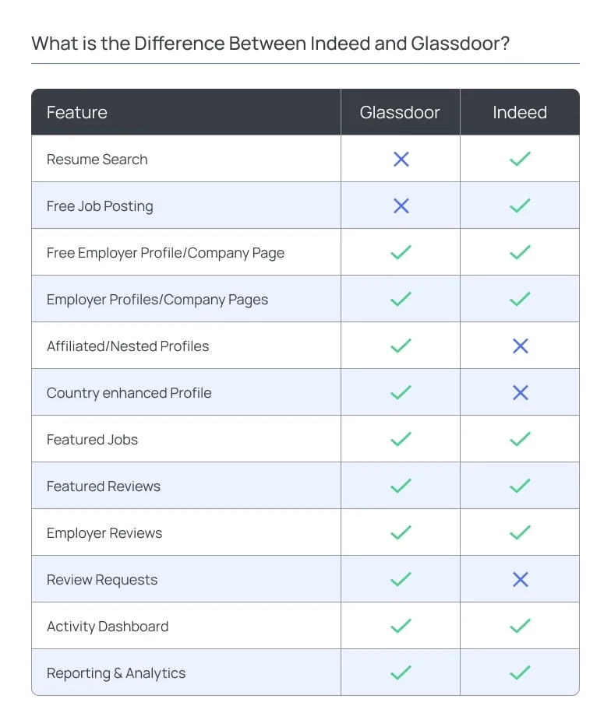Image resolution: width=611 pixels, height=727 pixels.
Task: Click Glassdoor checkmark for Reporting & Analytics
Action: (x=401, y=673)
